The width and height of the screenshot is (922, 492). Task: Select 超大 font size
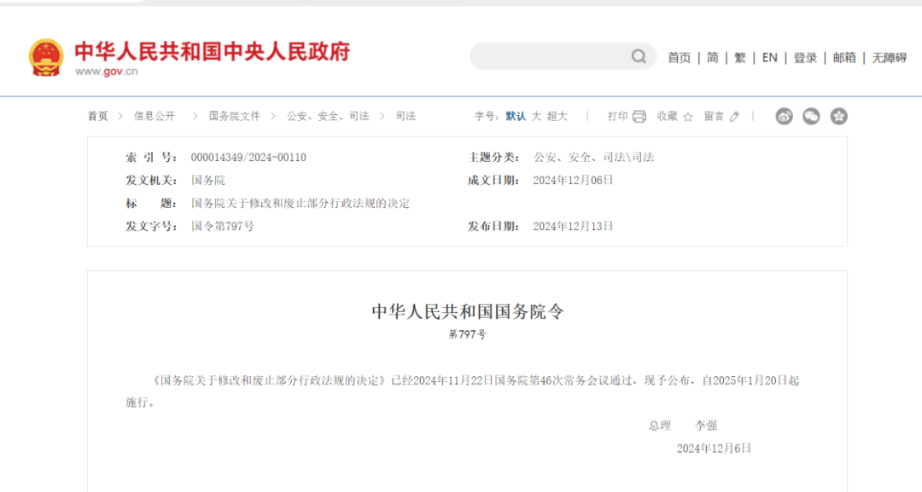coord(557,116)
